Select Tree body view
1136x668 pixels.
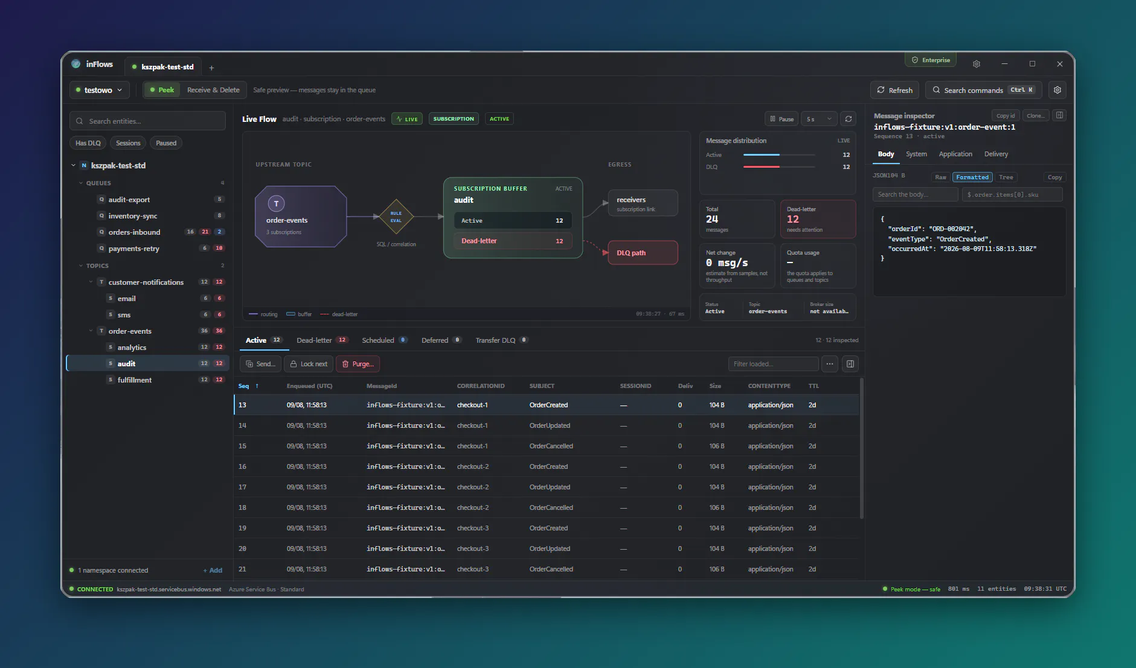[x=1006, y=177]
